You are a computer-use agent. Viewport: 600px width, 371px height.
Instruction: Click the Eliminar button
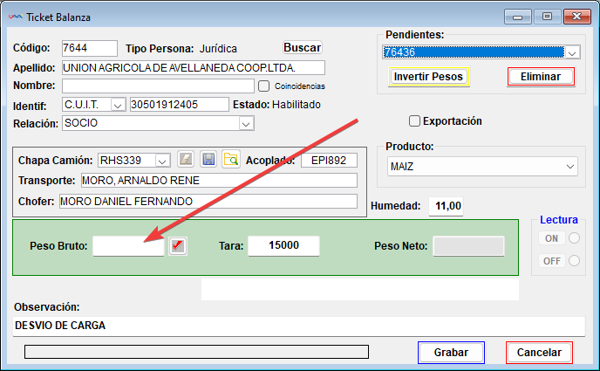(540, 77)
